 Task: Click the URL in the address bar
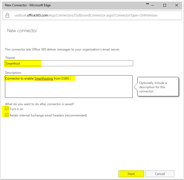click(x=86, y=15)
